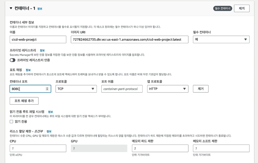Screen dimensions: 258x163
Task: Click the 컨테이너 포트 field with 8080
Action: tap(30, 89)
